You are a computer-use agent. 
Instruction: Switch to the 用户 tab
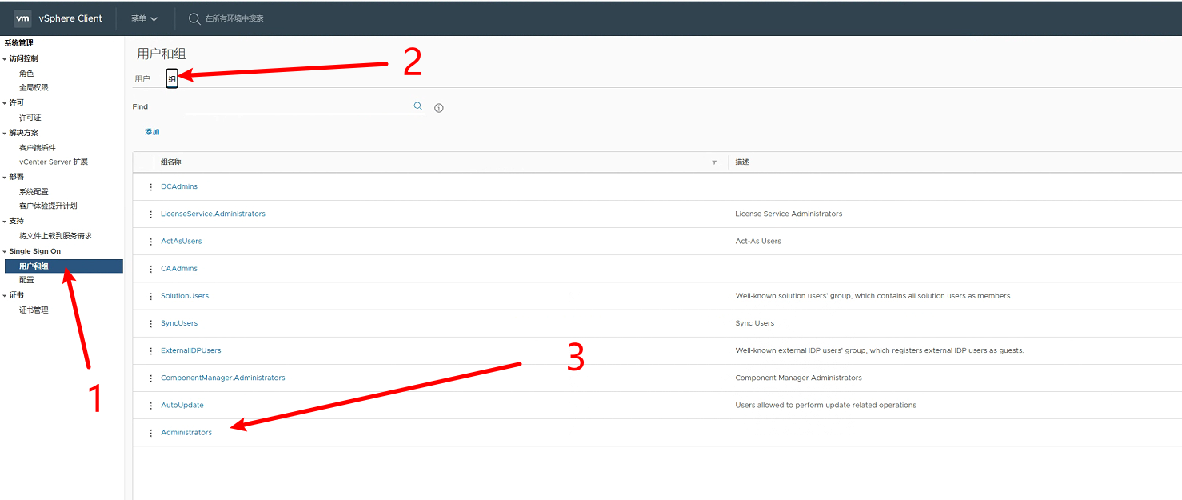[x=142, y=79]
